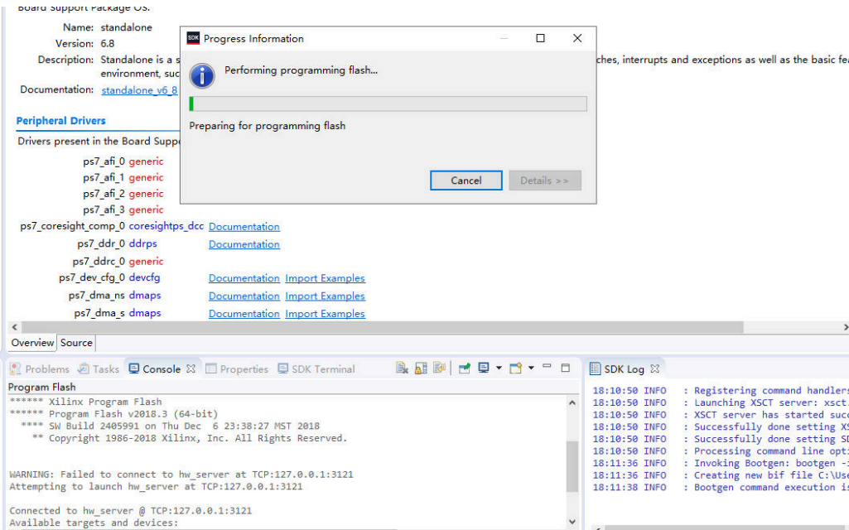Image resolution: width=849 pixels, height=530 pixels.
Task: Toggle scroll lock in console
Action: pyautogui.click(x=421, y=369)
